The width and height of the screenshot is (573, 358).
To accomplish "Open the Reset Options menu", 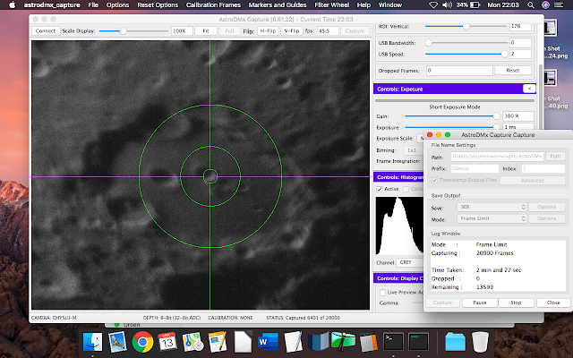I will [x=158, y=4].
